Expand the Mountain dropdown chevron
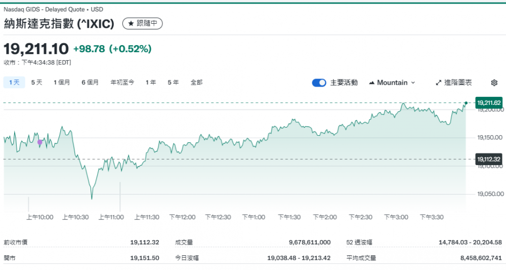 pos(413,83)
